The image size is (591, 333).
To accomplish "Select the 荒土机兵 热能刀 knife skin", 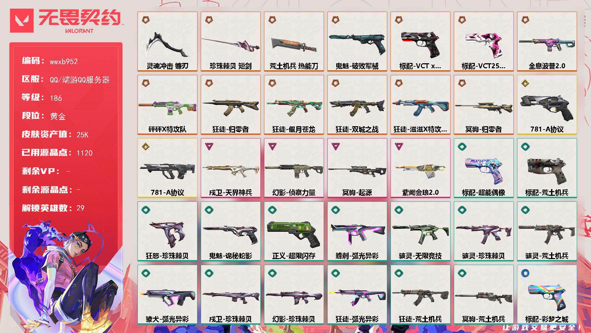I will click(x=294, y=42).
